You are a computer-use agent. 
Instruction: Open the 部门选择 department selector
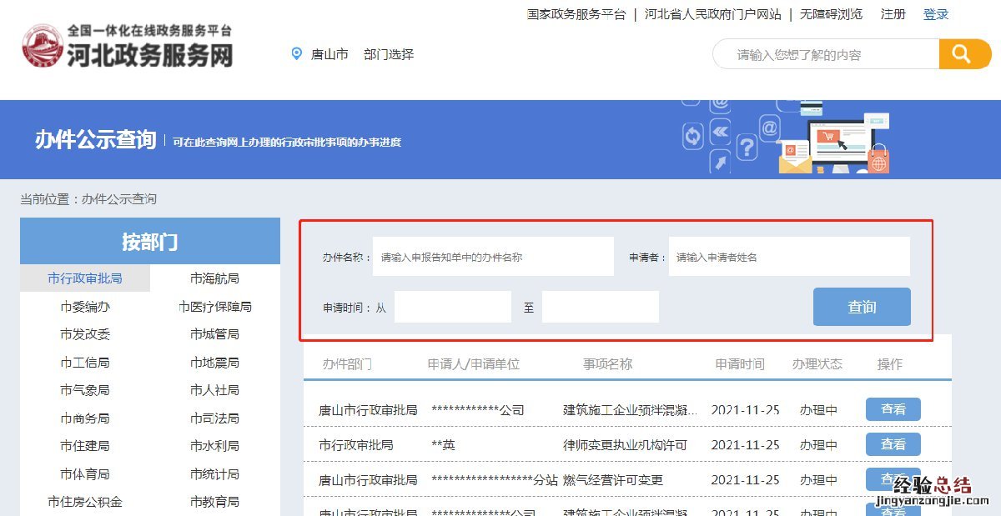pyautogui.click(x=389, y=54)
